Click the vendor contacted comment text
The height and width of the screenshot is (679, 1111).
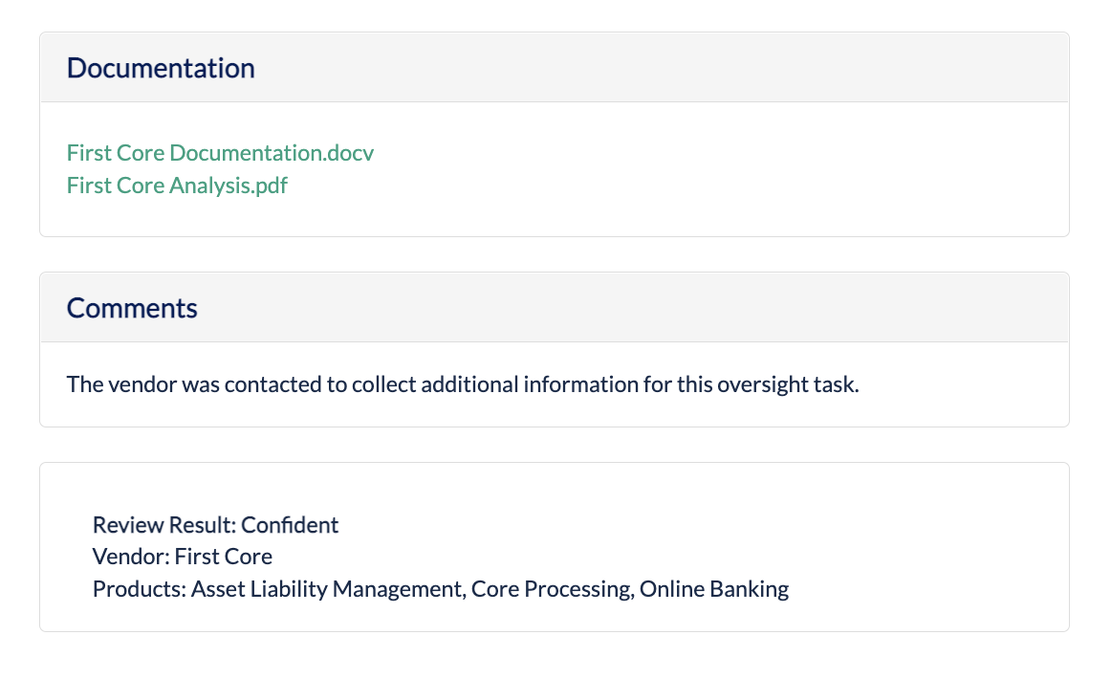point(463,384)
